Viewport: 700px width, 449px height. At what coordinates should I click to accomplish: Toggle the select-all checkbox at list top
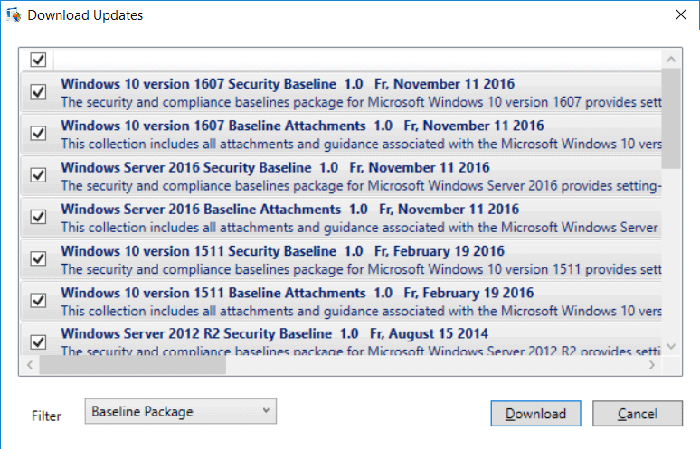pos(38,60)
